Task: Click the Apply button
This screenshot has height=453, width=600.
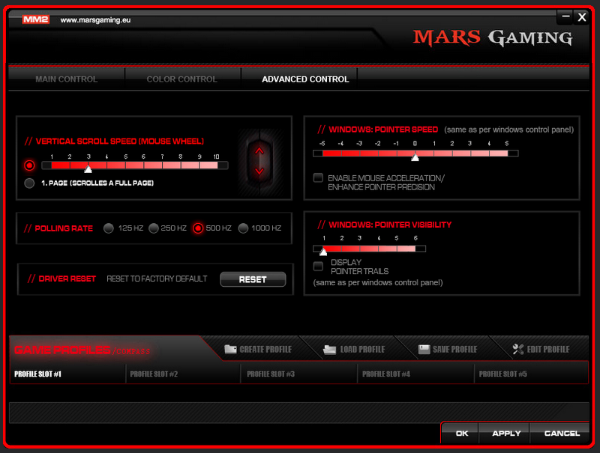Action: tap(505, 433)
